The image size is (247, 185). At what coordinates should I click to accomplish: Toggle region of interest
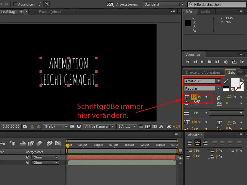click(73, 126)
